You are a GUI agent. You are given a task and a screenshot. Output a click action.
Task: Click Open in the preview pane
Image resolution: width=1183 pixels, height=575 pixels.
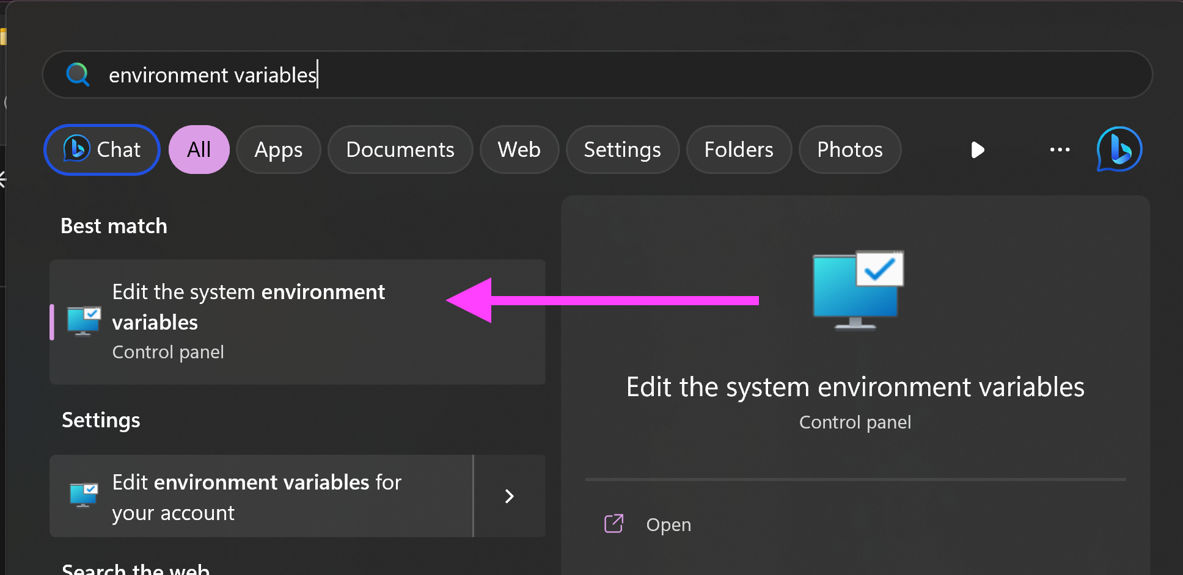tap(668, 524)
